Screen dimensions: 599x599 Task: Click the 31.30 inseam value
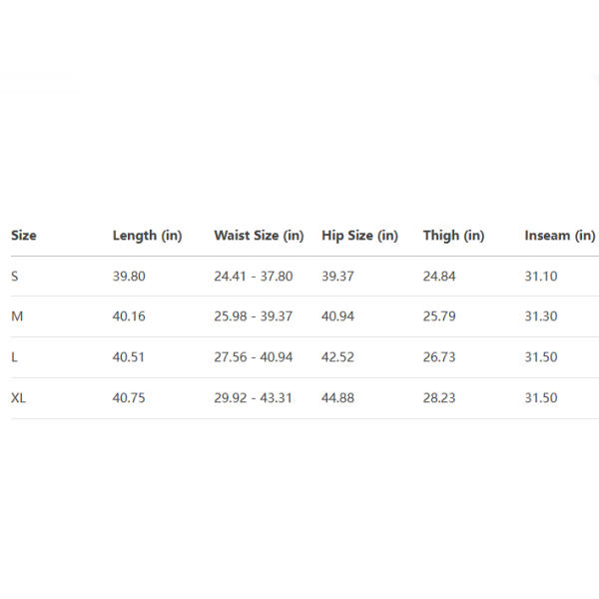(x=541, y=316)
